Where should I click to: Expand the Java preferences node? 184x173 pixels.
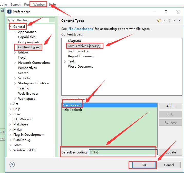point(10,114)
